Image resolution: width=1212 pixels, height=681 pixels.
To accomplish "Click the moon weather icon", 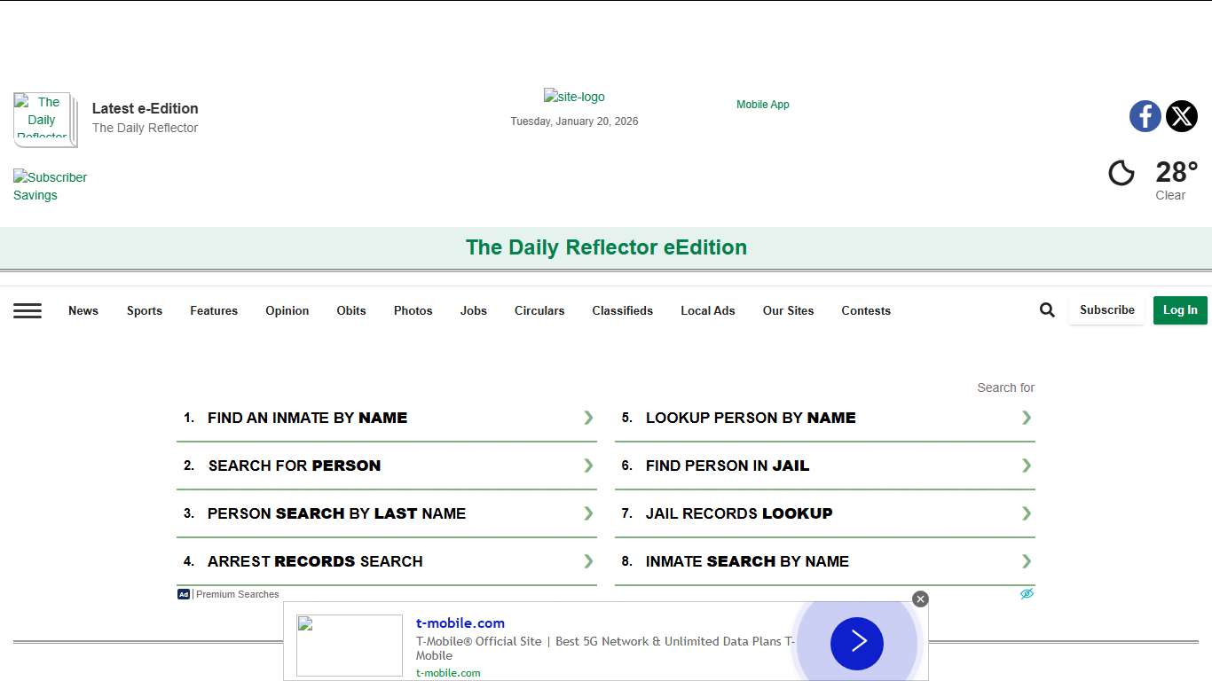I will [x=1121, y=173].
